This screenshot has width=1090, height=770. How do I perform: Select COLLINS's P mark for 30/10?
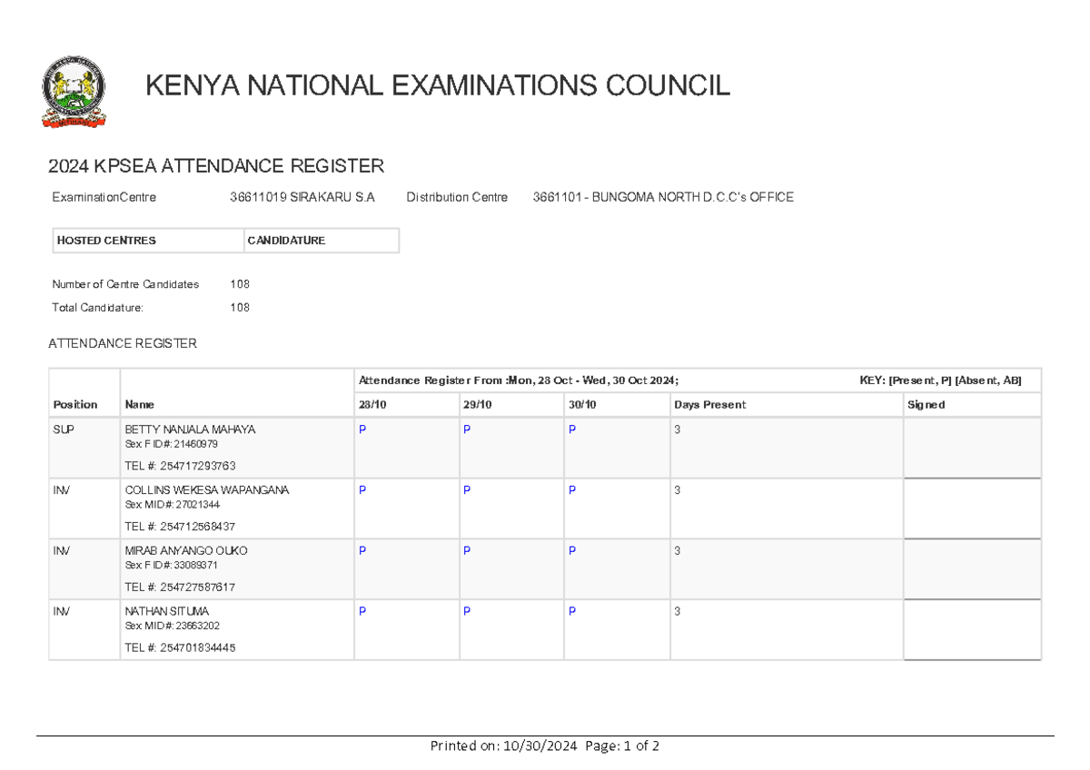click(572, 490)
